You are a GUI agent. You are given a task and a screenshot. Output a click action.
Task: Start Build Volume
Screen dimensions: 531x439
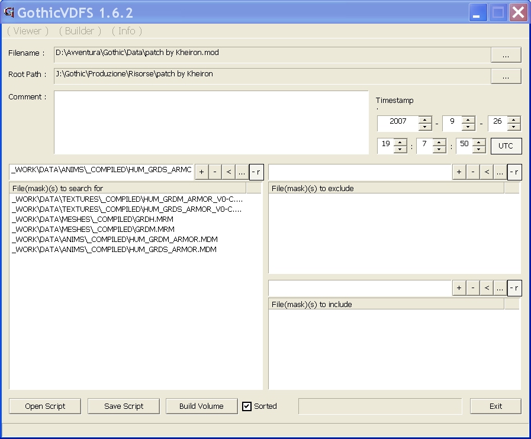[201, 406]
